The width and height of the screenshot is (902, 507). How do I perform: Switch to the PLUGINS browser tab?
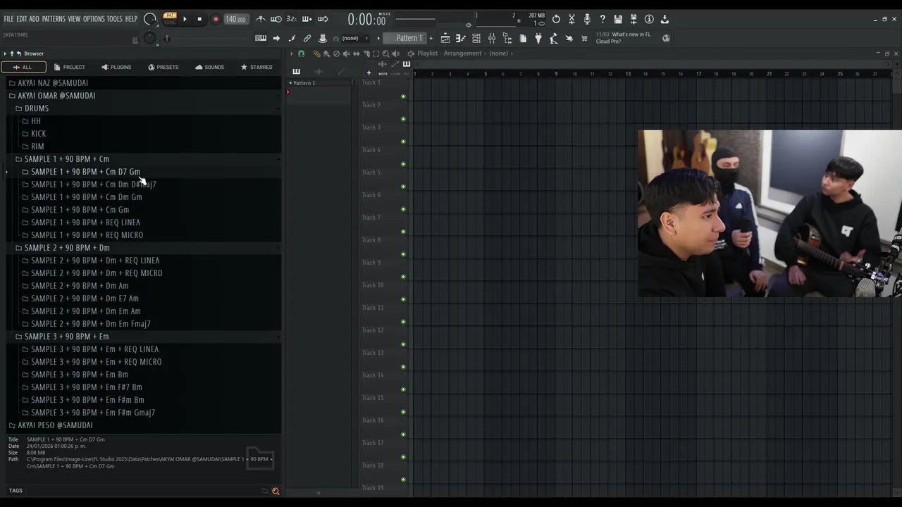(x=116, y=67)
